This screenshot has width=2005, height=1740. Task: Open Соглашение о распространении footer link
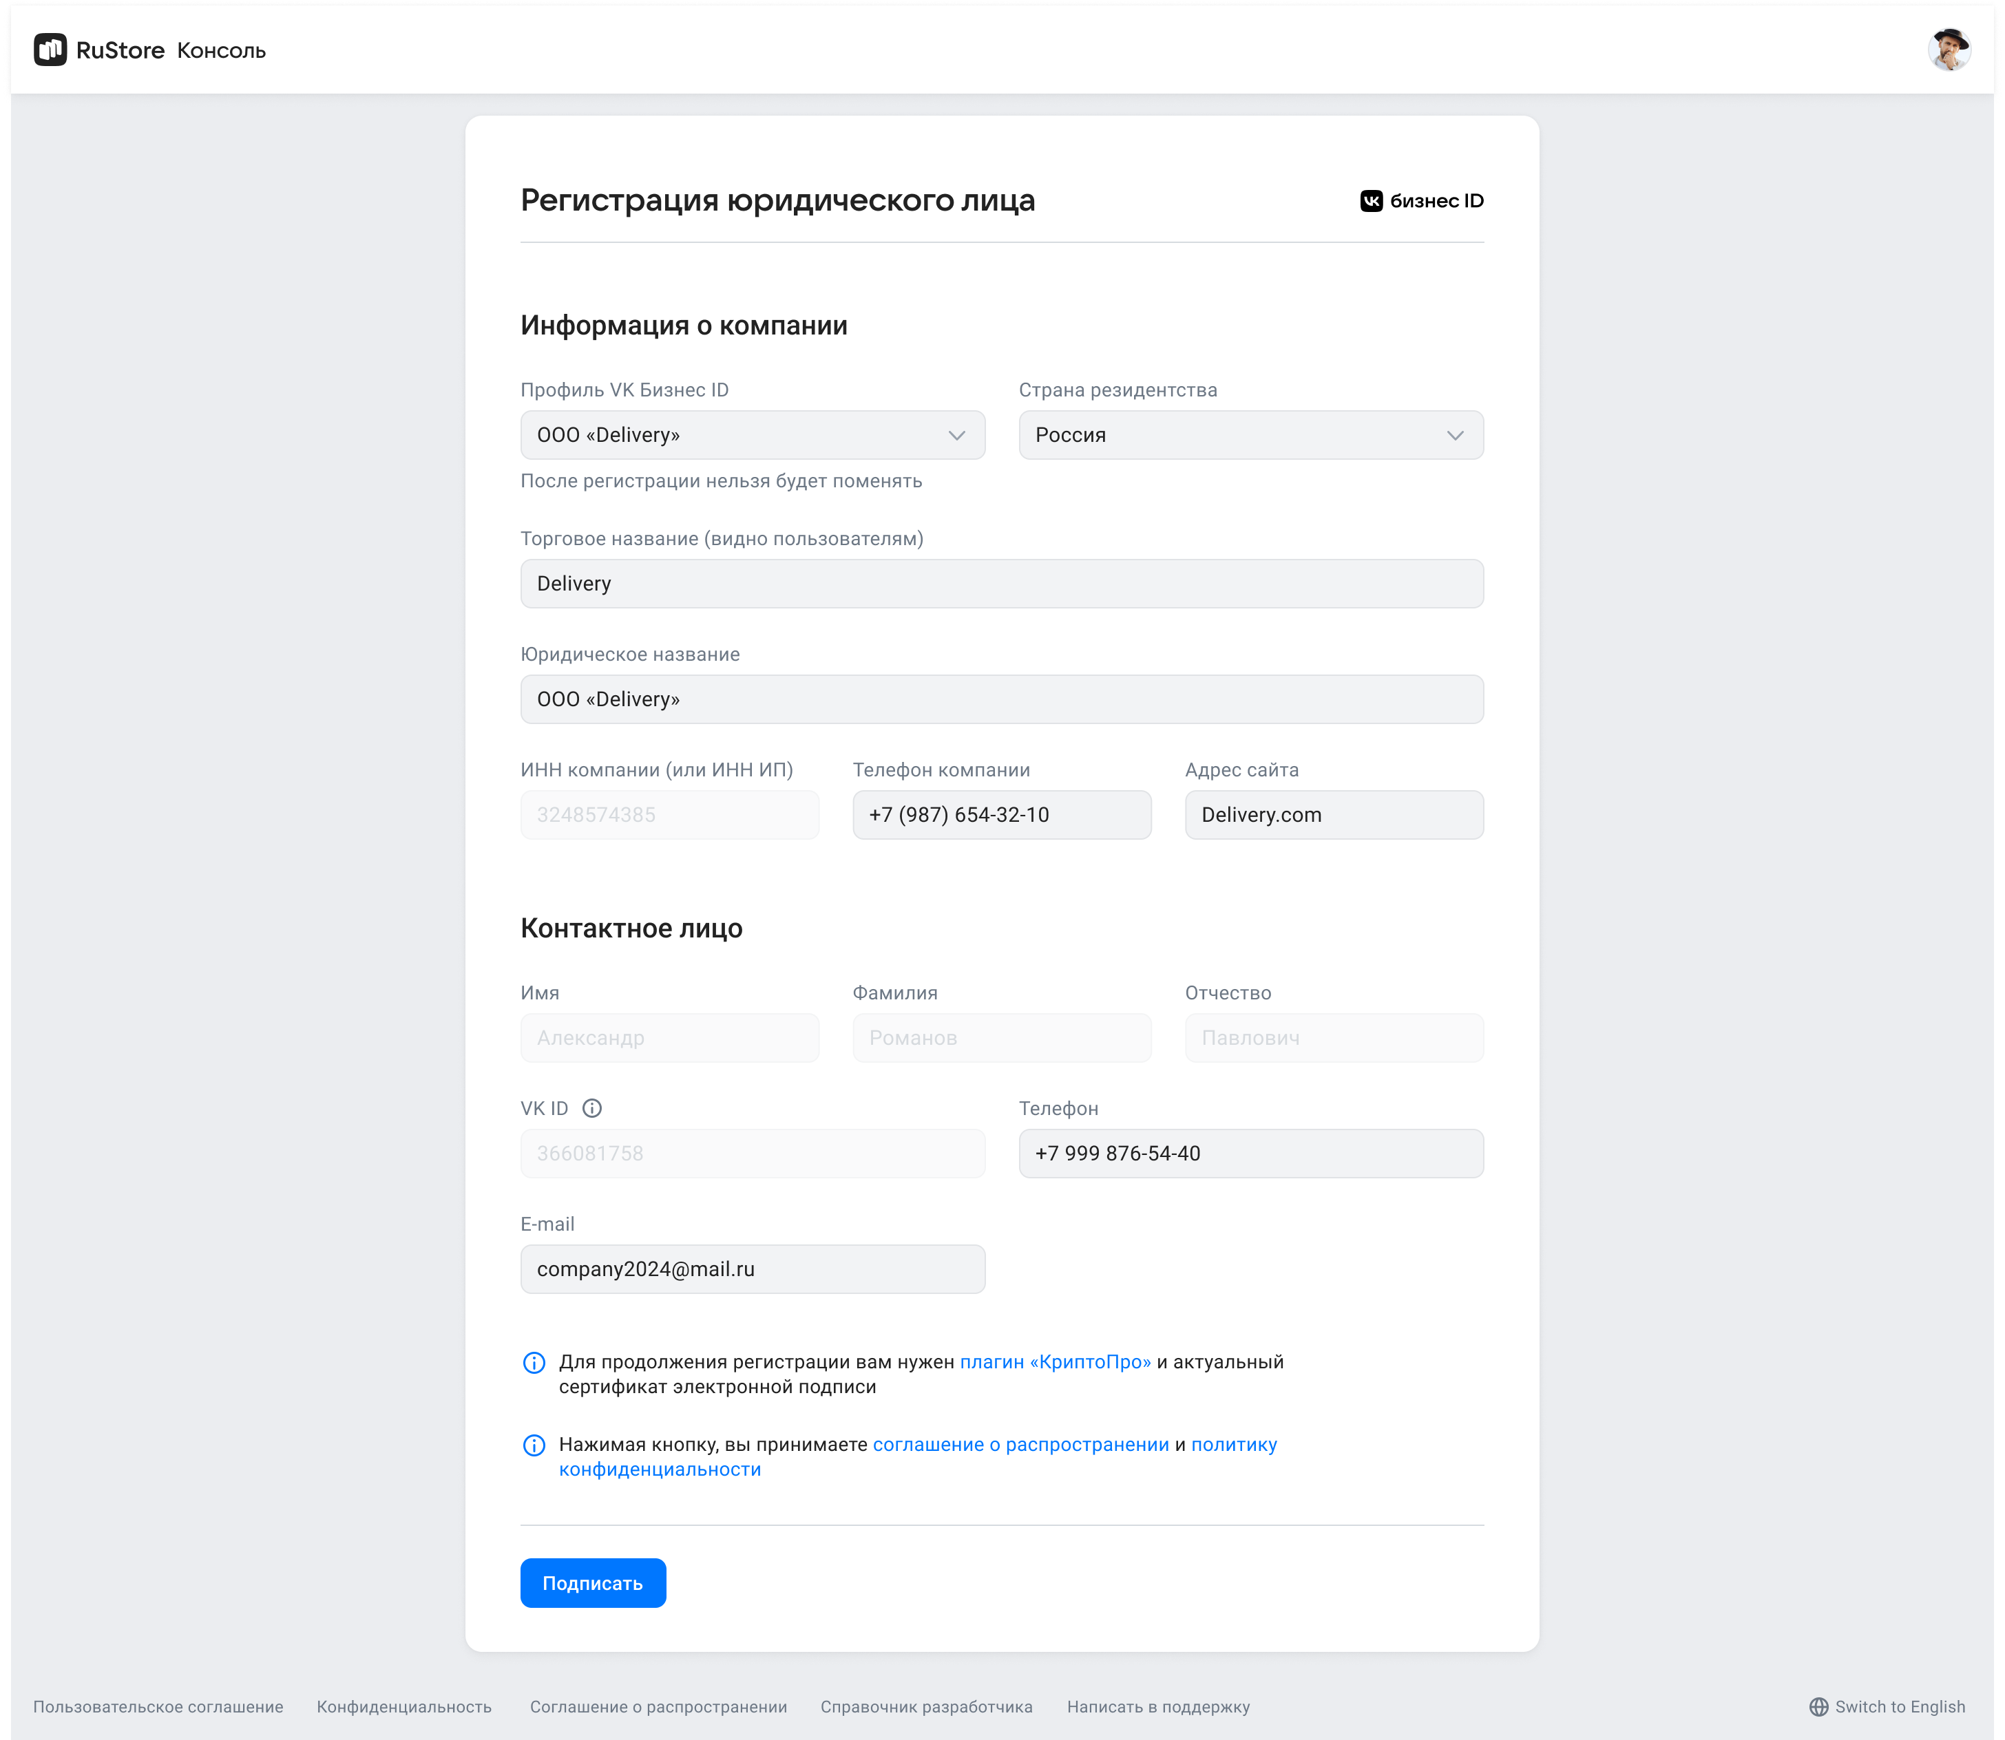(659, 1707)
